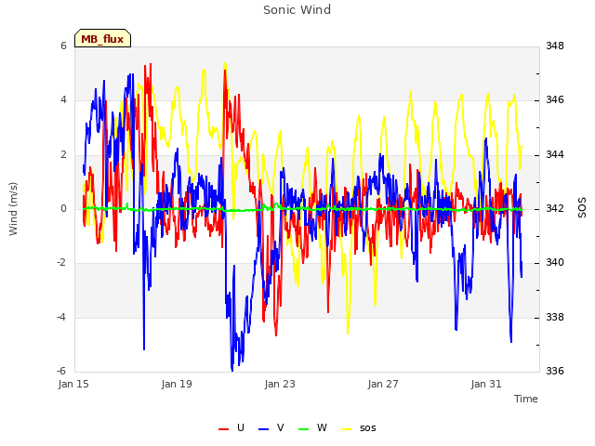Click the Jan 15 date tick label
Viewport: 595px width, 446px height.
(73, 384)
